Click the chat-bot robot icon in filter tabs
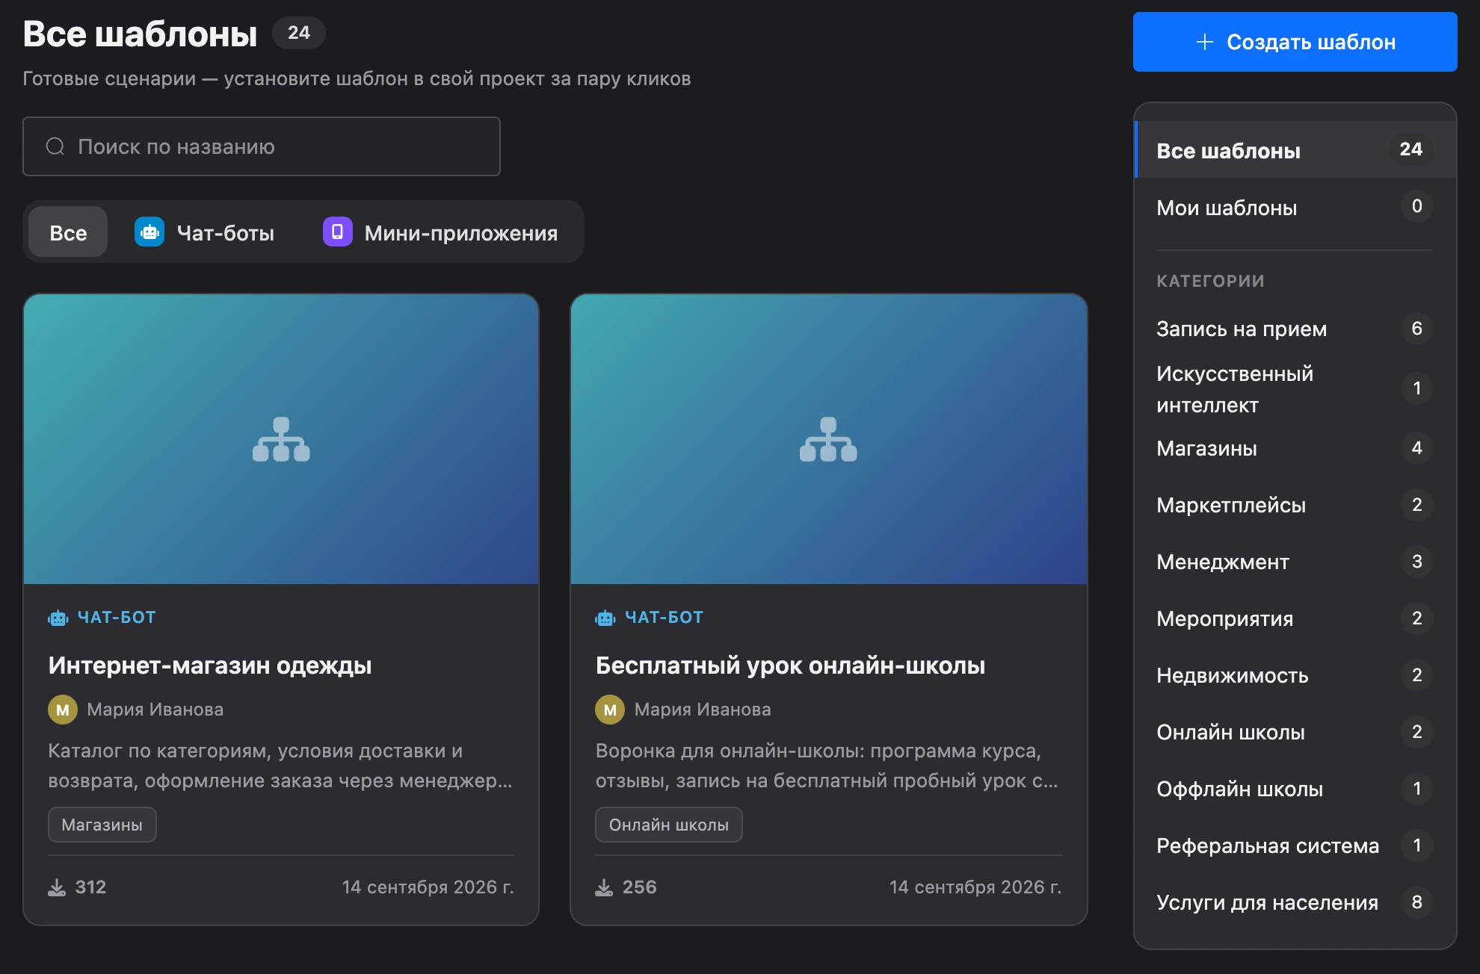Screen dimensions: 1480x974 (x=149, y=232)
